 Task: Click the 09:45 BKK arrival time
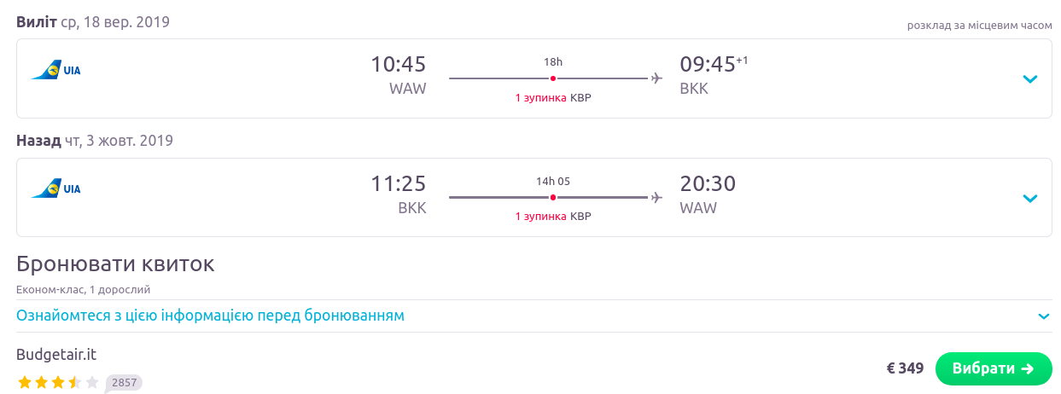coord(707,65)
